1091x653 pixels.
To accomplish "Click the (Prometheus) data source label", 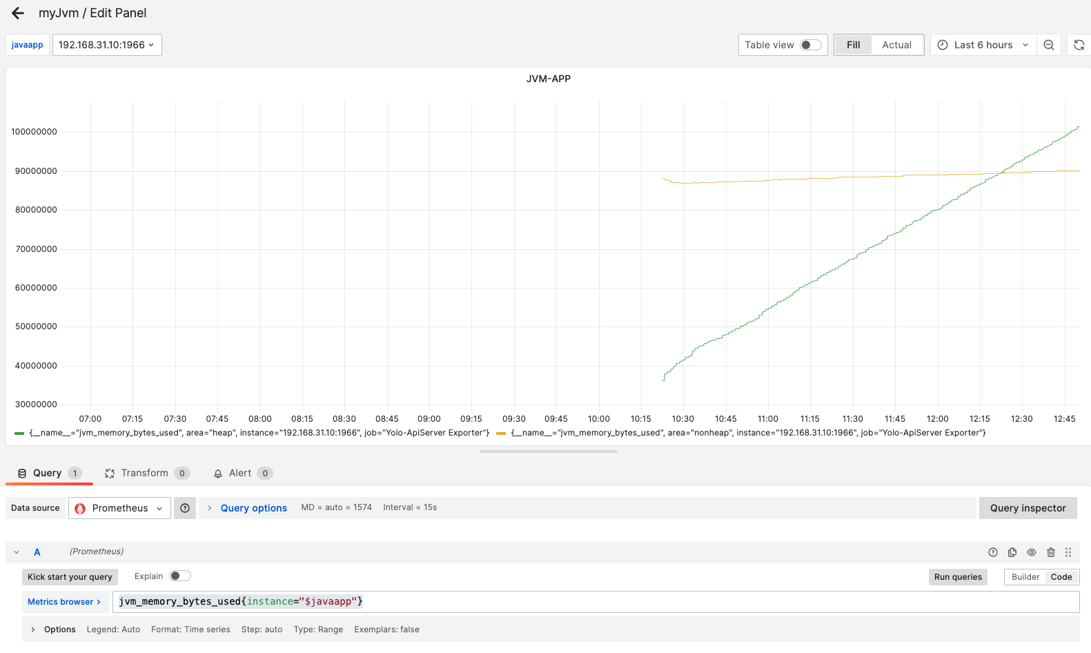I will [x=97, y=552].
